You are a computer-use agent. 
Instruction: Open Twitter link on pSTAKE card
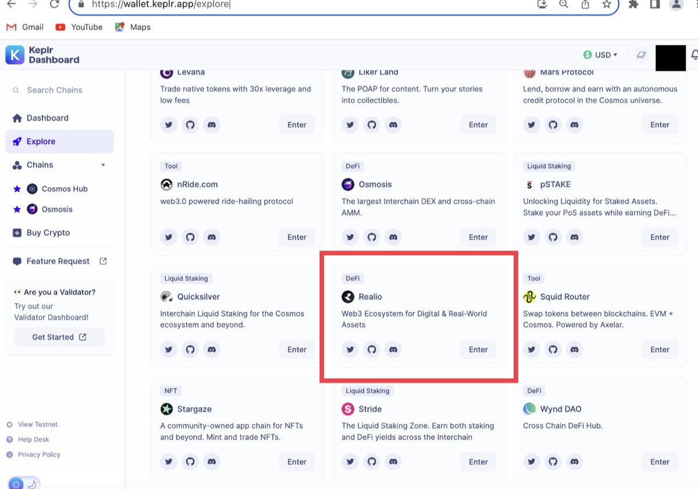[532, 237]
